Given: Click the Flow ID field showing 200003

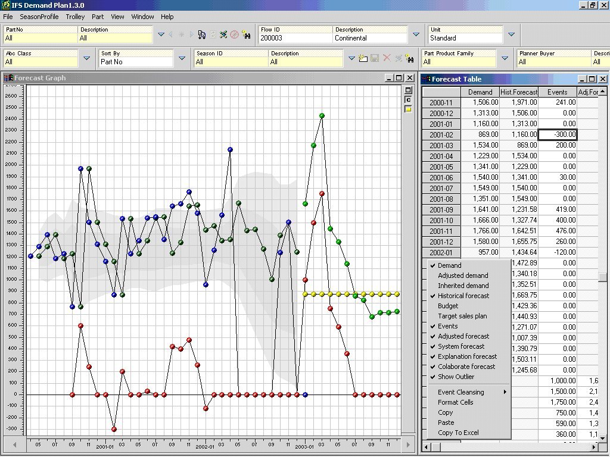Looking at the screenshot, I should pyautogui.click(x=295, y=38).
